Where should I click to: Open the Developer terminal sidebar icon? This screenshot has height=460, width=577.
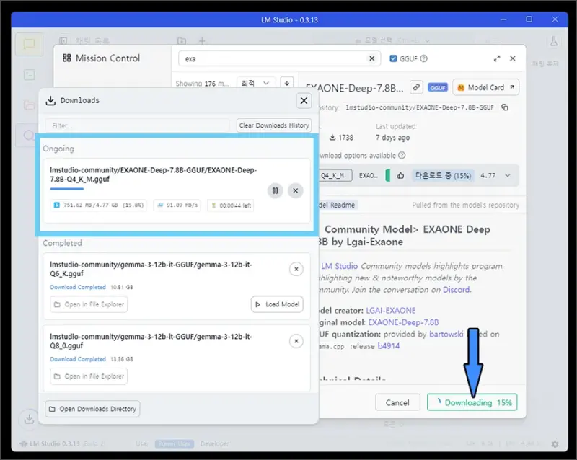click(29, 75)
